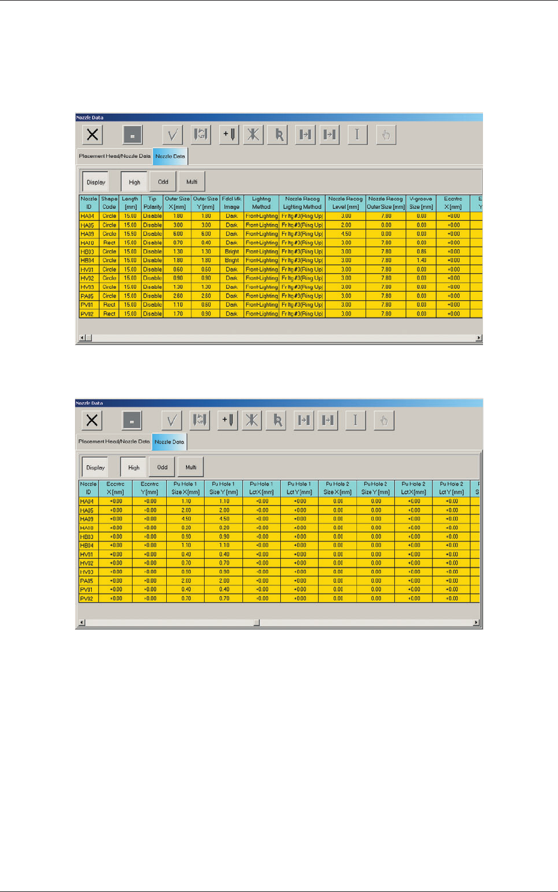Click the Rect shape code cell of row HA10
The image size is (558, 892).
click(109, 243)
